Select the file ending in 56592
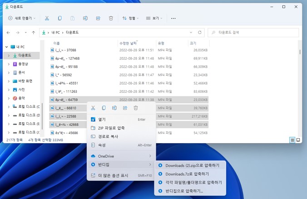The height and width of the screenshot is (199, 307). (x=129, y=75)
